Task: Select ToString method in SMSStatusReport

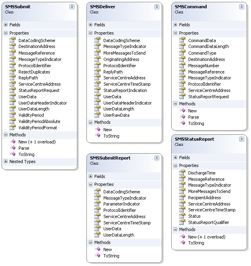Action: [x=196, y=243]
